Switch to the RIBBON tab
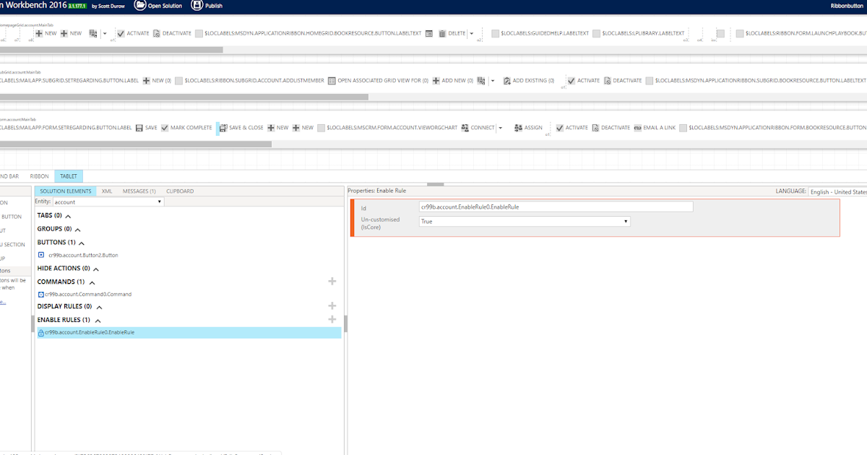 39,175
